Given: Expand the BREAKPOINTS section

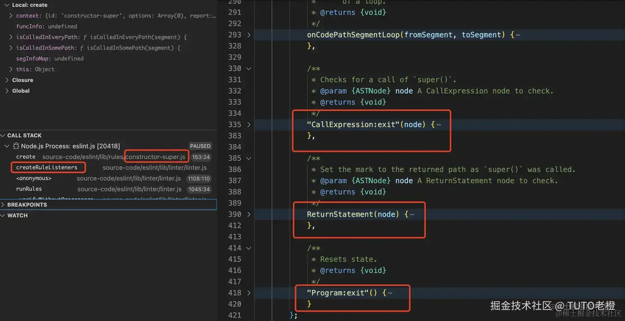Looking at the screenshot, I should pos(3,205).
